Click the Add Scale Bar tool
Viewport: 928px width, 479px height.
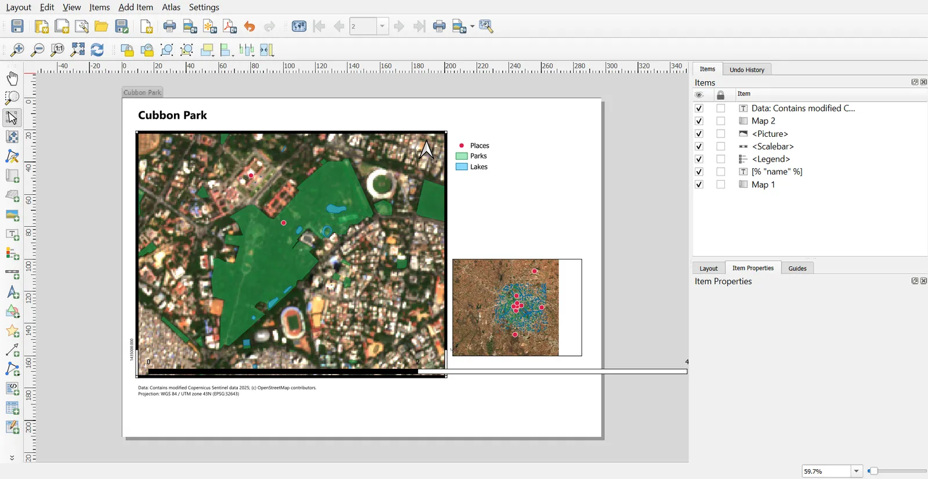tap(12, 273)
